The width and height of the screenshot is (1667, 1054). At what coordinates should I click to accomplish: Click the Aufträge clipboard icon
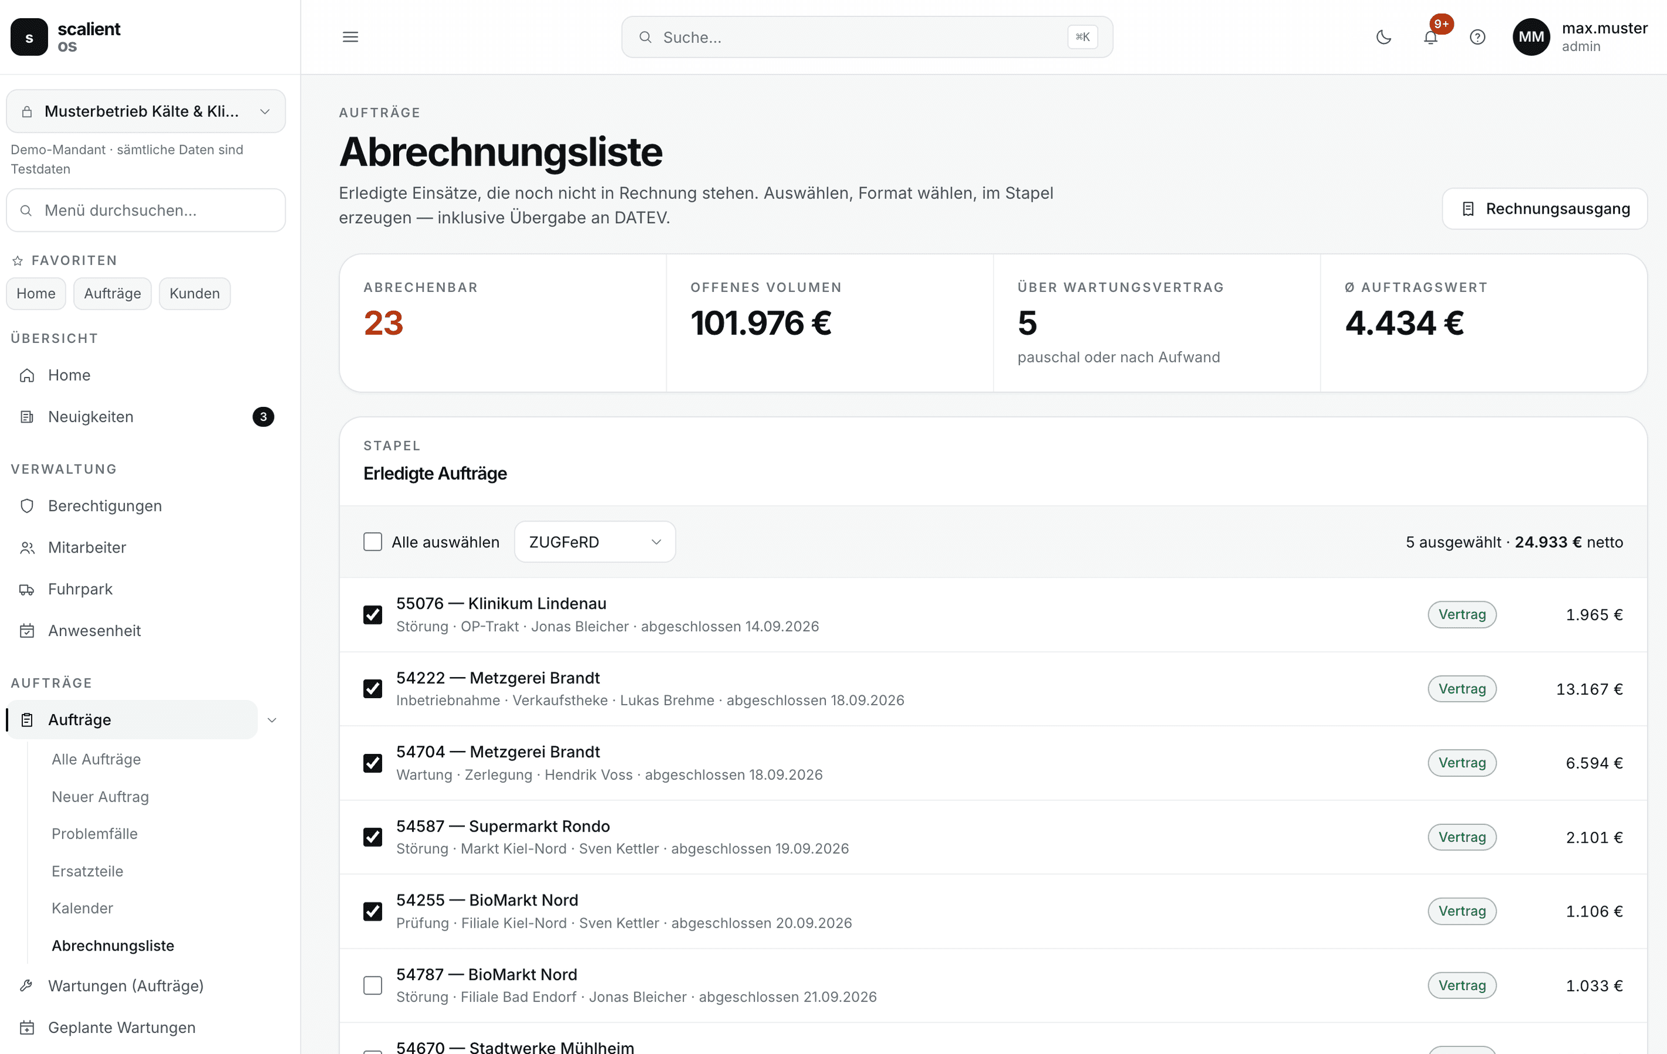(x=27, y=719)
